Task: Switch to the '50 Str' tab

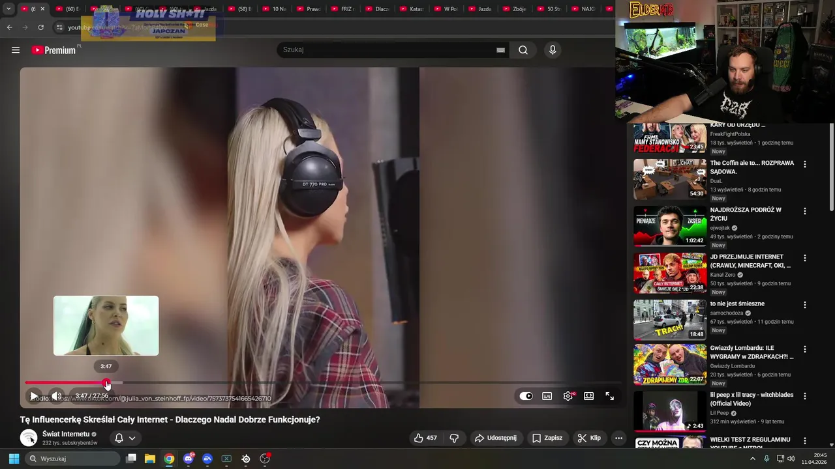Action: pos(549,9)
